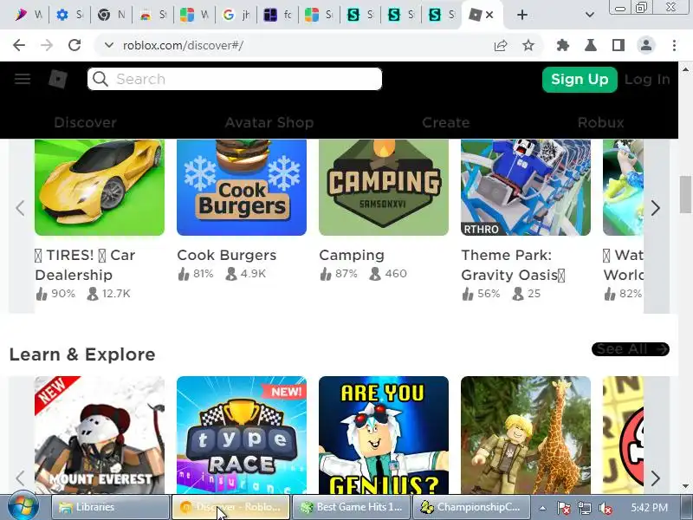Toggle the browser side panel icon
This screenshot has height=520, width=693.
[x=619, y=45]
